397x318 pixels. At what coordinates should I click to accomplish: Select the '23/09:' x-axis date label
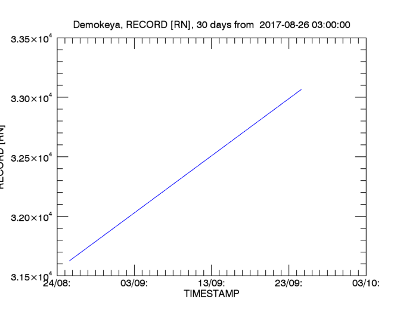(x=289, y=284)
